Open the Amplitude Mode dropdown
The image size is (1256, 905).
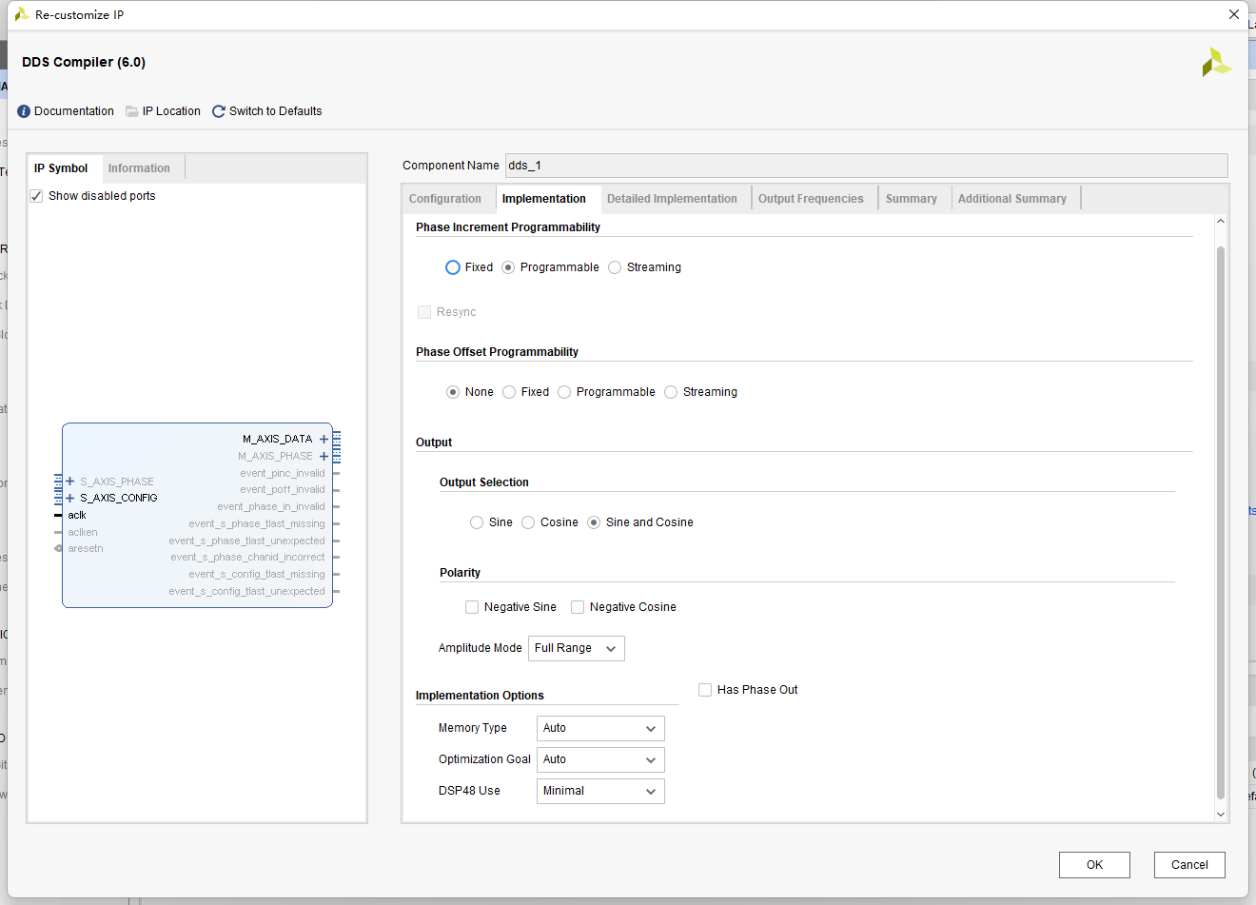pos(577,648)
